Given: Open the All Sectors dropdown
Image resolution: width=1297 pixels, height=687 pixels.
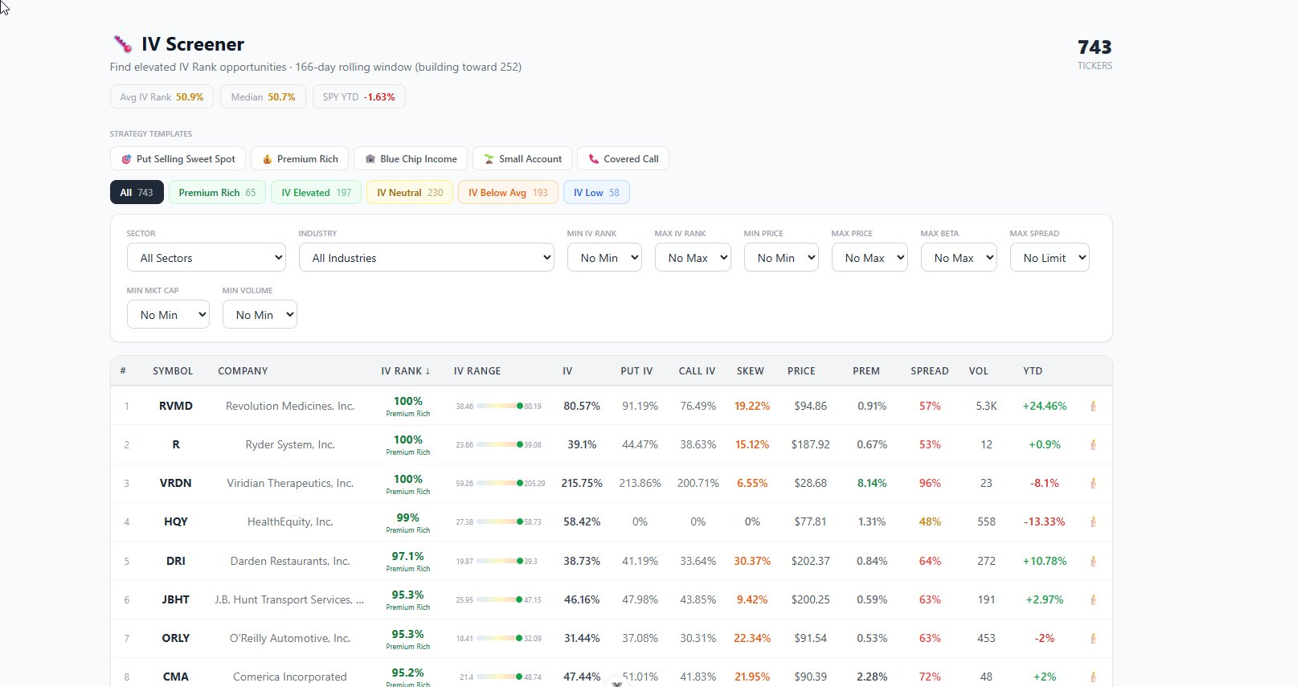Looking at the screenshot, I should 207,257.
